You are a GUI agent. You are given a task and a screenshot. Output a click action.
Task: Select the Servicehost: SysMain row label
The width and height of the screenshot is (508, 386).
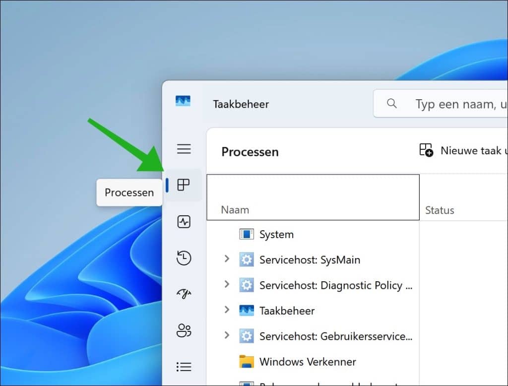coord(310,259)
